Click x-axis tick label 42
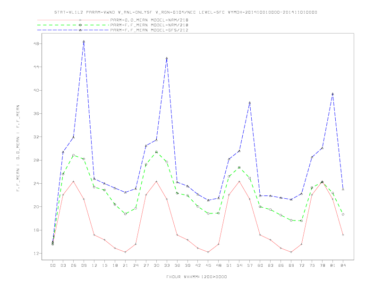Viewport: 374px width, 289px height. tap(198, 265)
